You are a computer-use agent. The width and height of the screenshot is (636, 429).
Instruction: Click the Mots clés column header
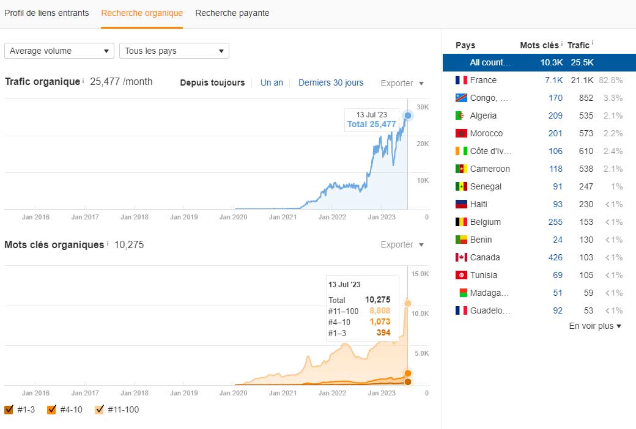pyautogui.click(x=539, y=45)
